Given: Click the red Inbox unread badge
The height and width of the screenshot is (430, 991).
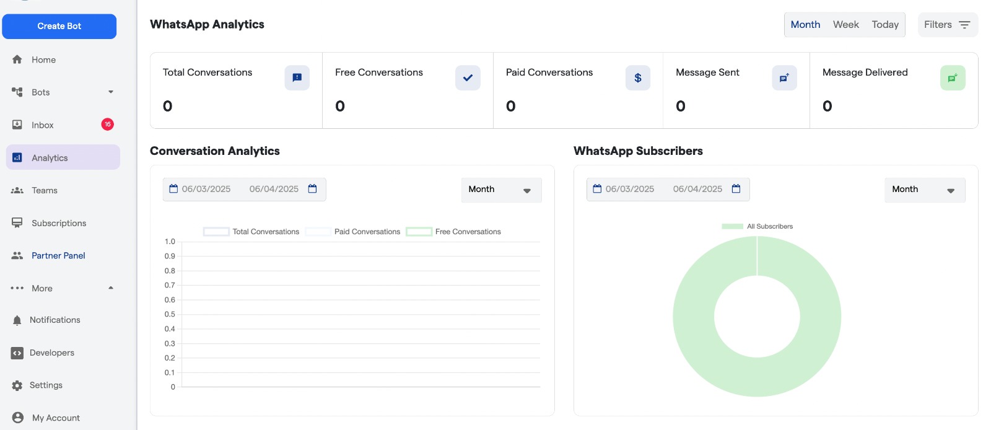Looking at the screenshot, I should [108, 125].
